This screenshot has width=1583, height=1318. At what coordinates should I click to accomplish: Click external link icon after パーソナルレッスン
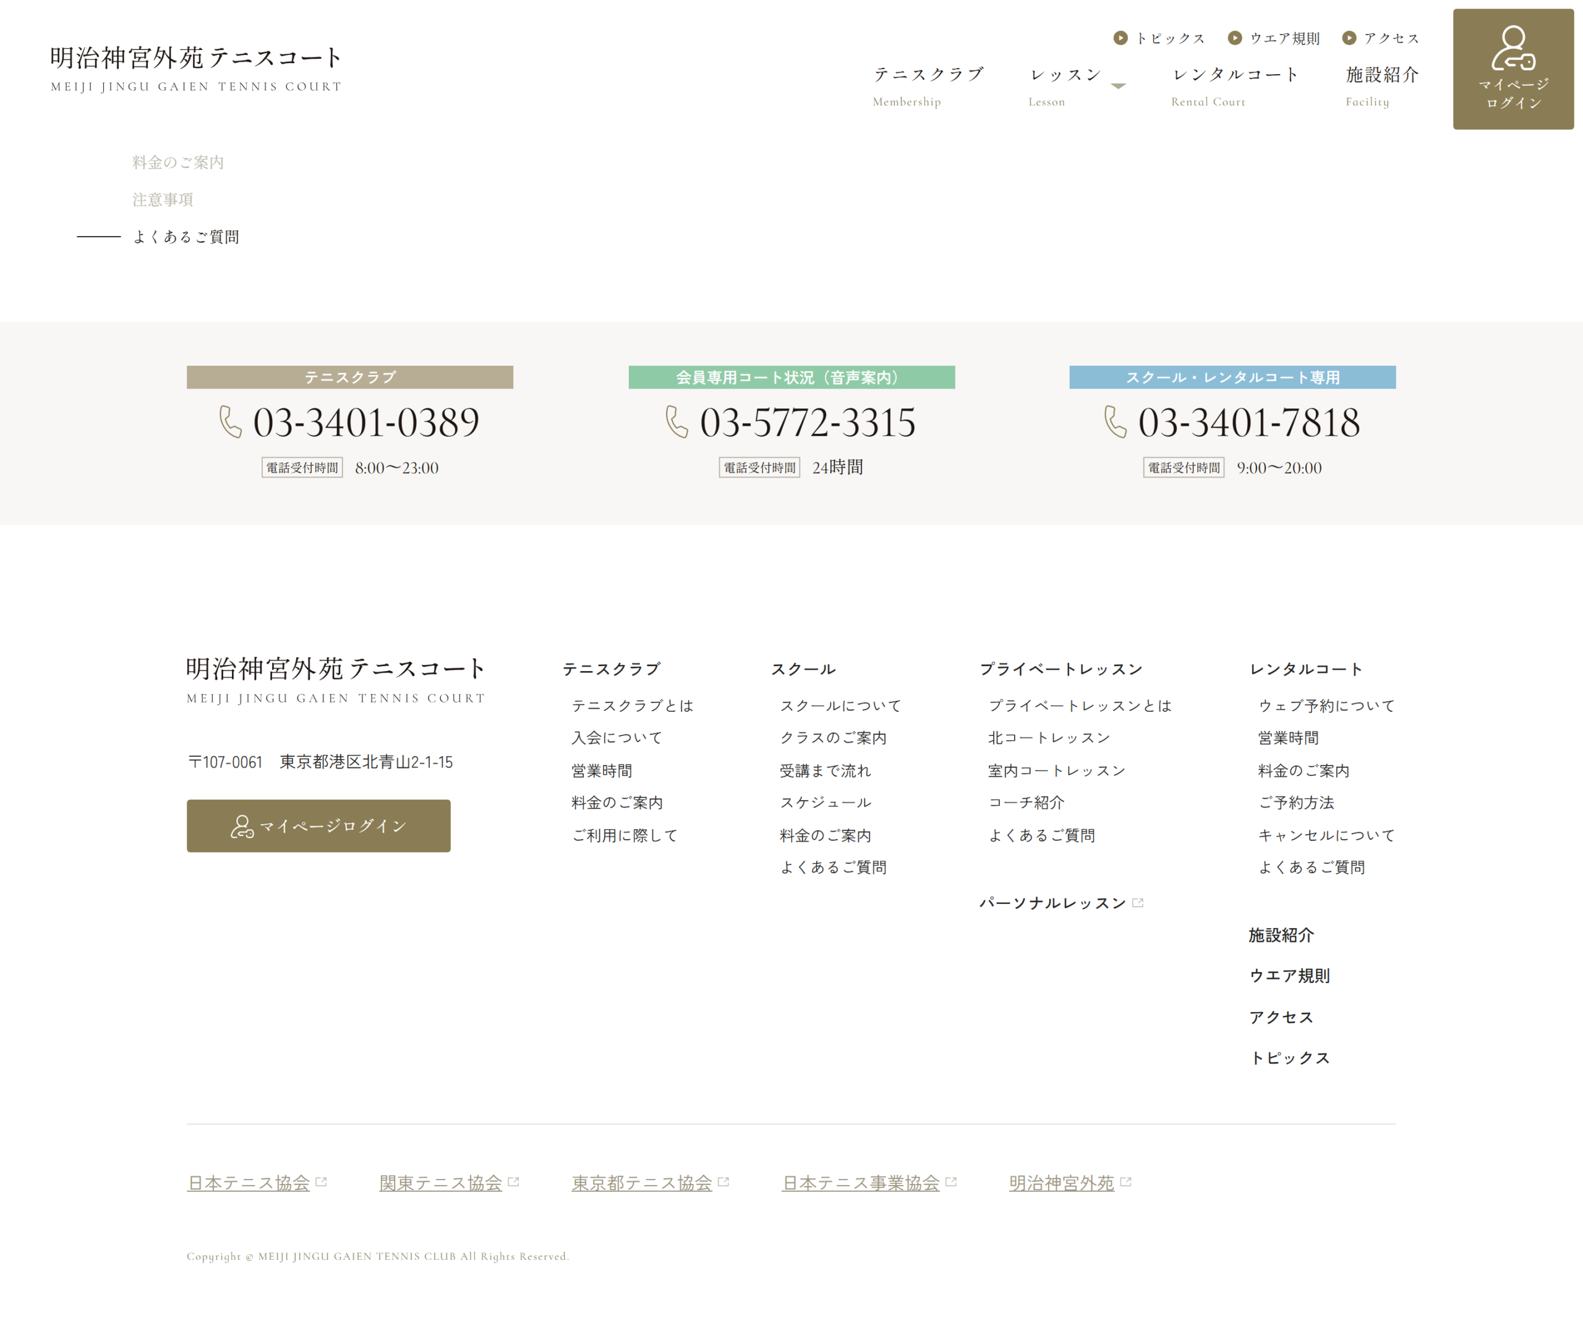tap(1138, 902)
